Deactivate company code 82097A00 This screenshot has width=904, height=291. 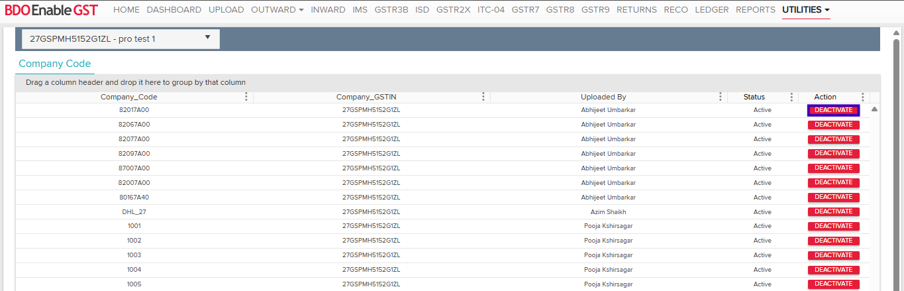tap(833, 154)
